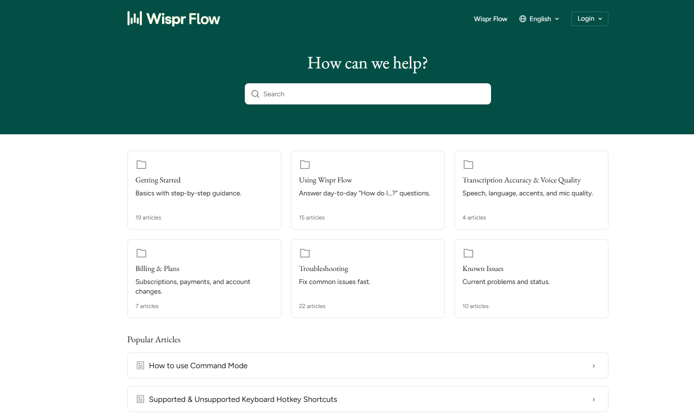
Task: Click the "How can we help?" heading
Action: (x=368, y=63)
